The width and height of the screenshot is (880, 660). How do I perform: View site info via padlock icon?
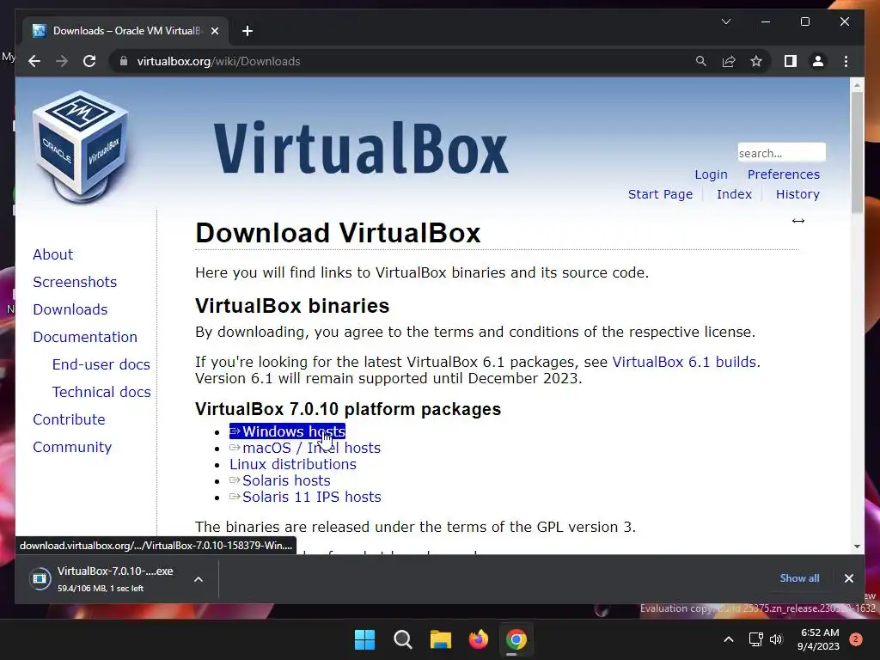[124, 61]
